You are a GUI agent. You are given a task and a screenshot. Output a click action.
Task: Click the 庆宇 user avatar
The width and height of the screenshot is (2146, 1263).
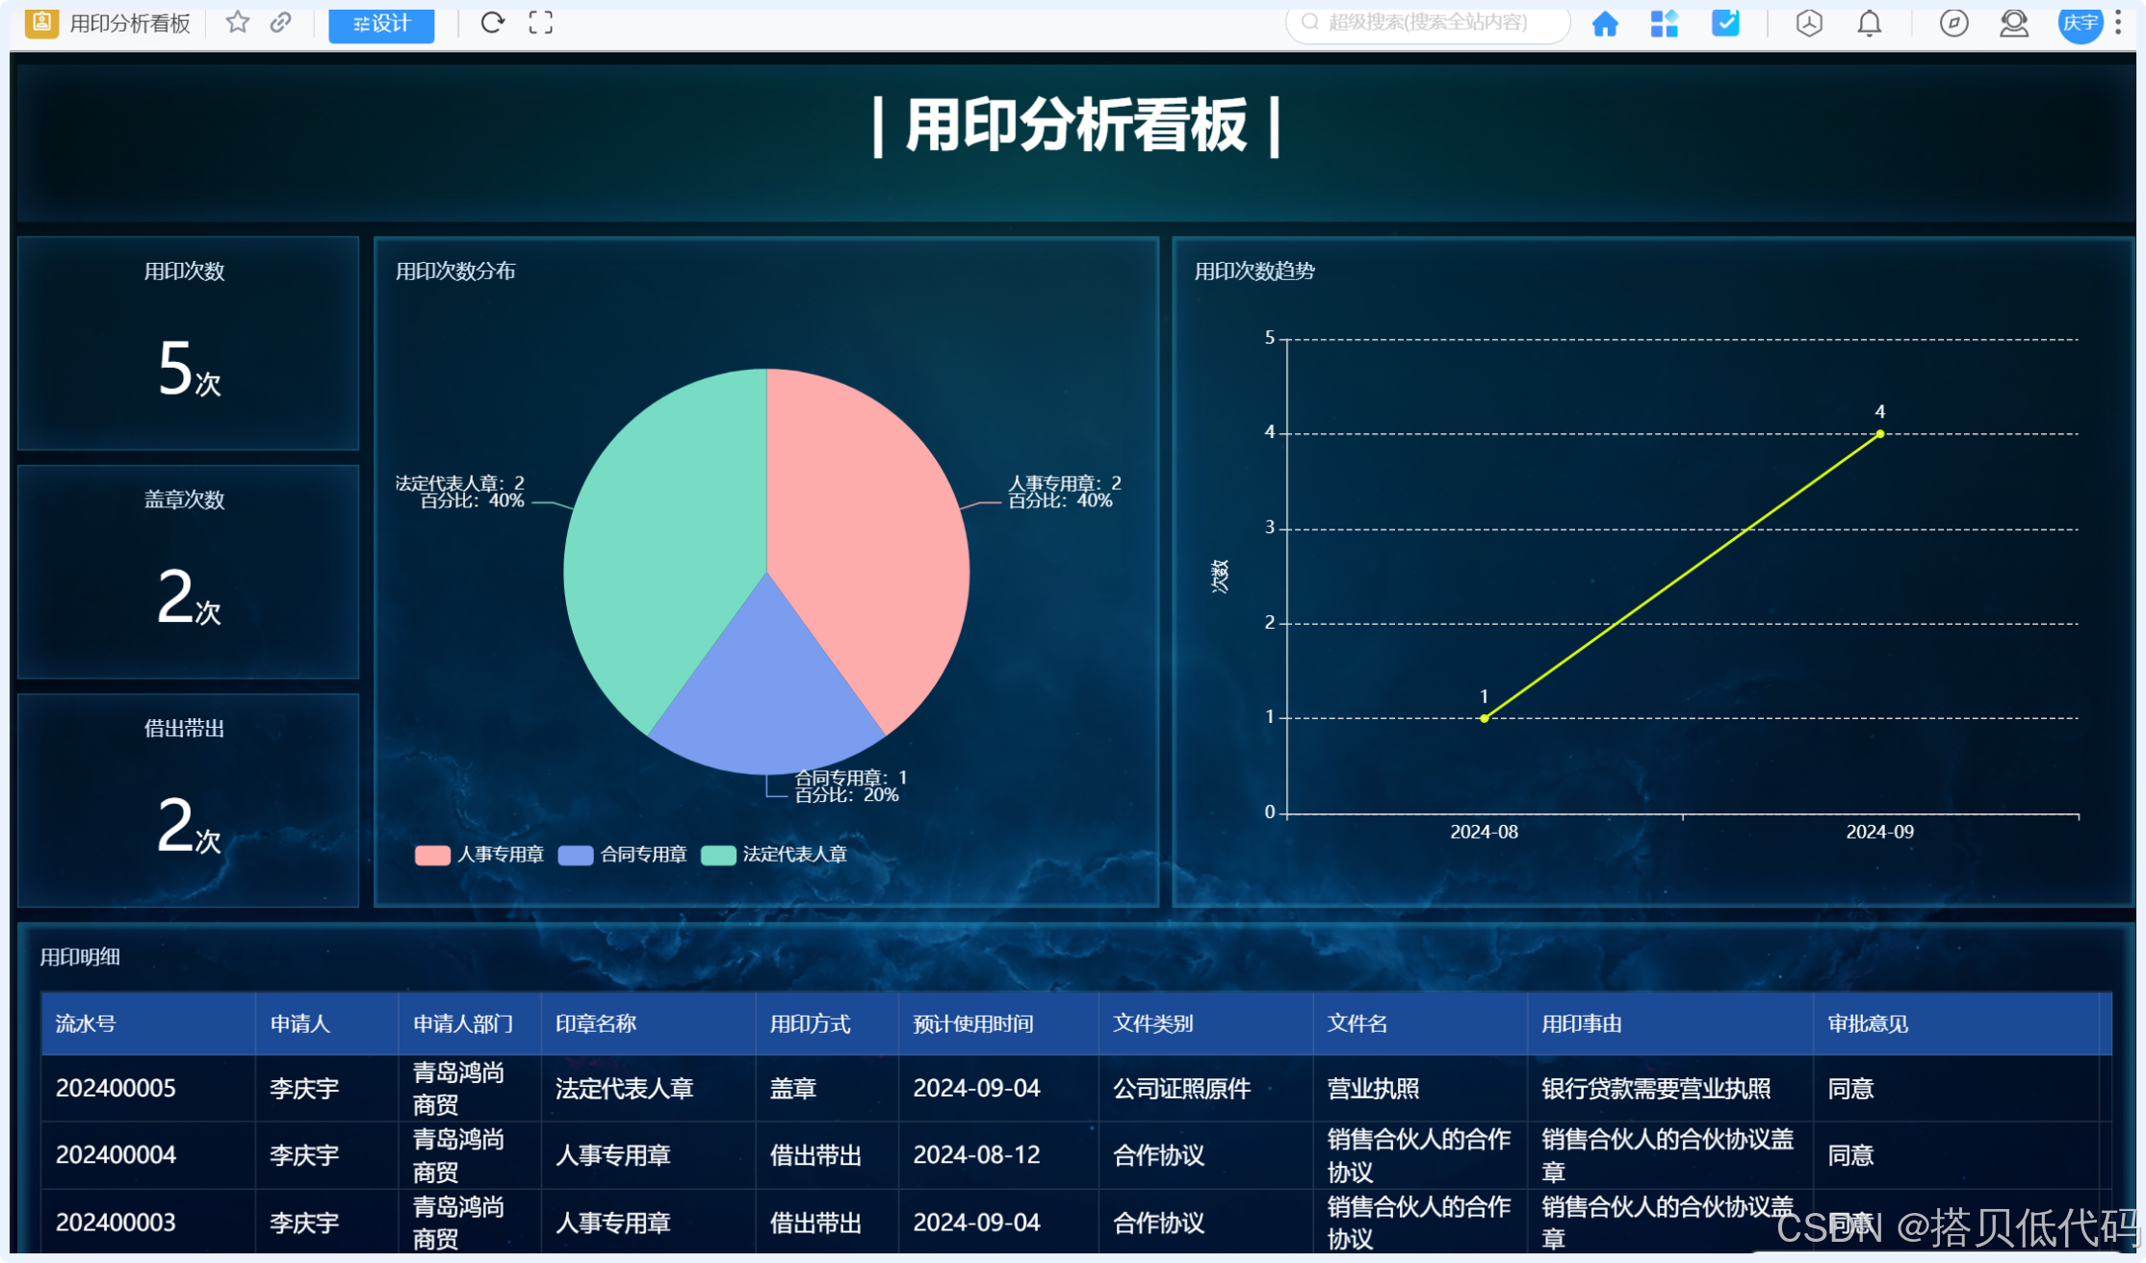click(2080, 23)
